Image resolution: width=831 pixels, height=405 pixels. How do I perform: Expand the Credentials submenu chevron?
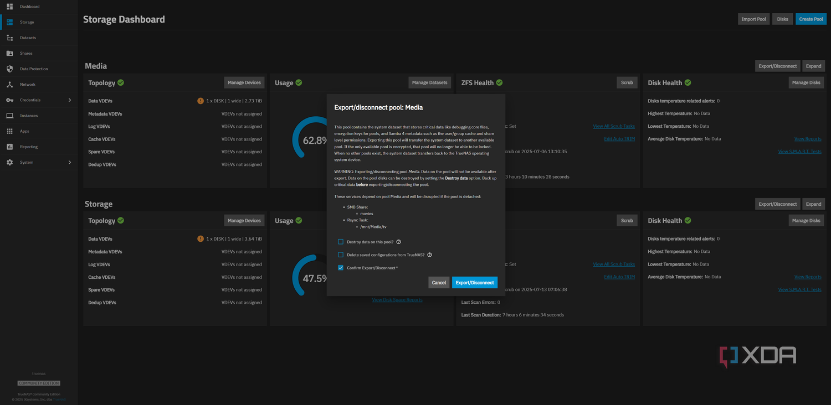[70, 100]
